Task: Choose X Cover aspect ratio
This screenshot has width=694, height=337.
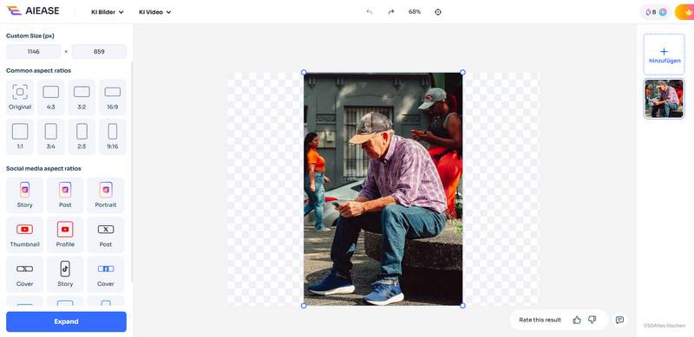Action: [x=25, y=275]
